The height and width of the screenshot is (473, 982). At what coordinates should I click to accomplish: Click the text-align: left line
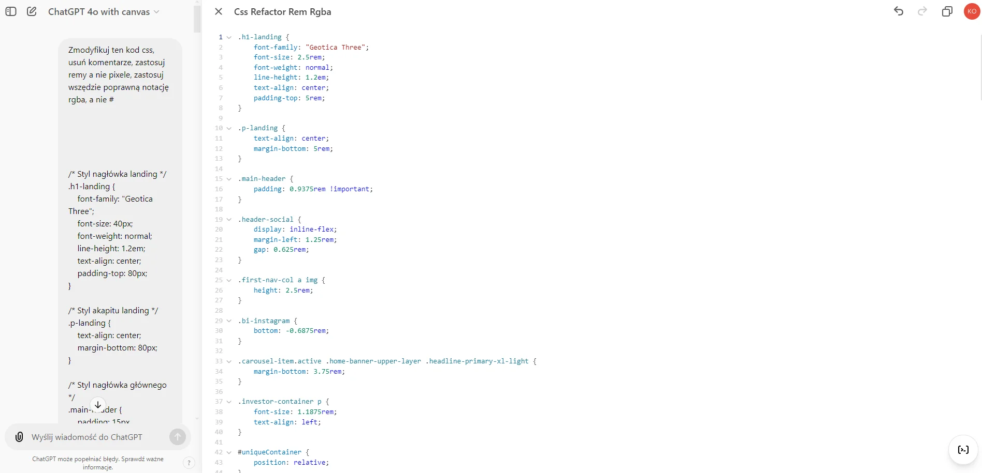(287, 422)
